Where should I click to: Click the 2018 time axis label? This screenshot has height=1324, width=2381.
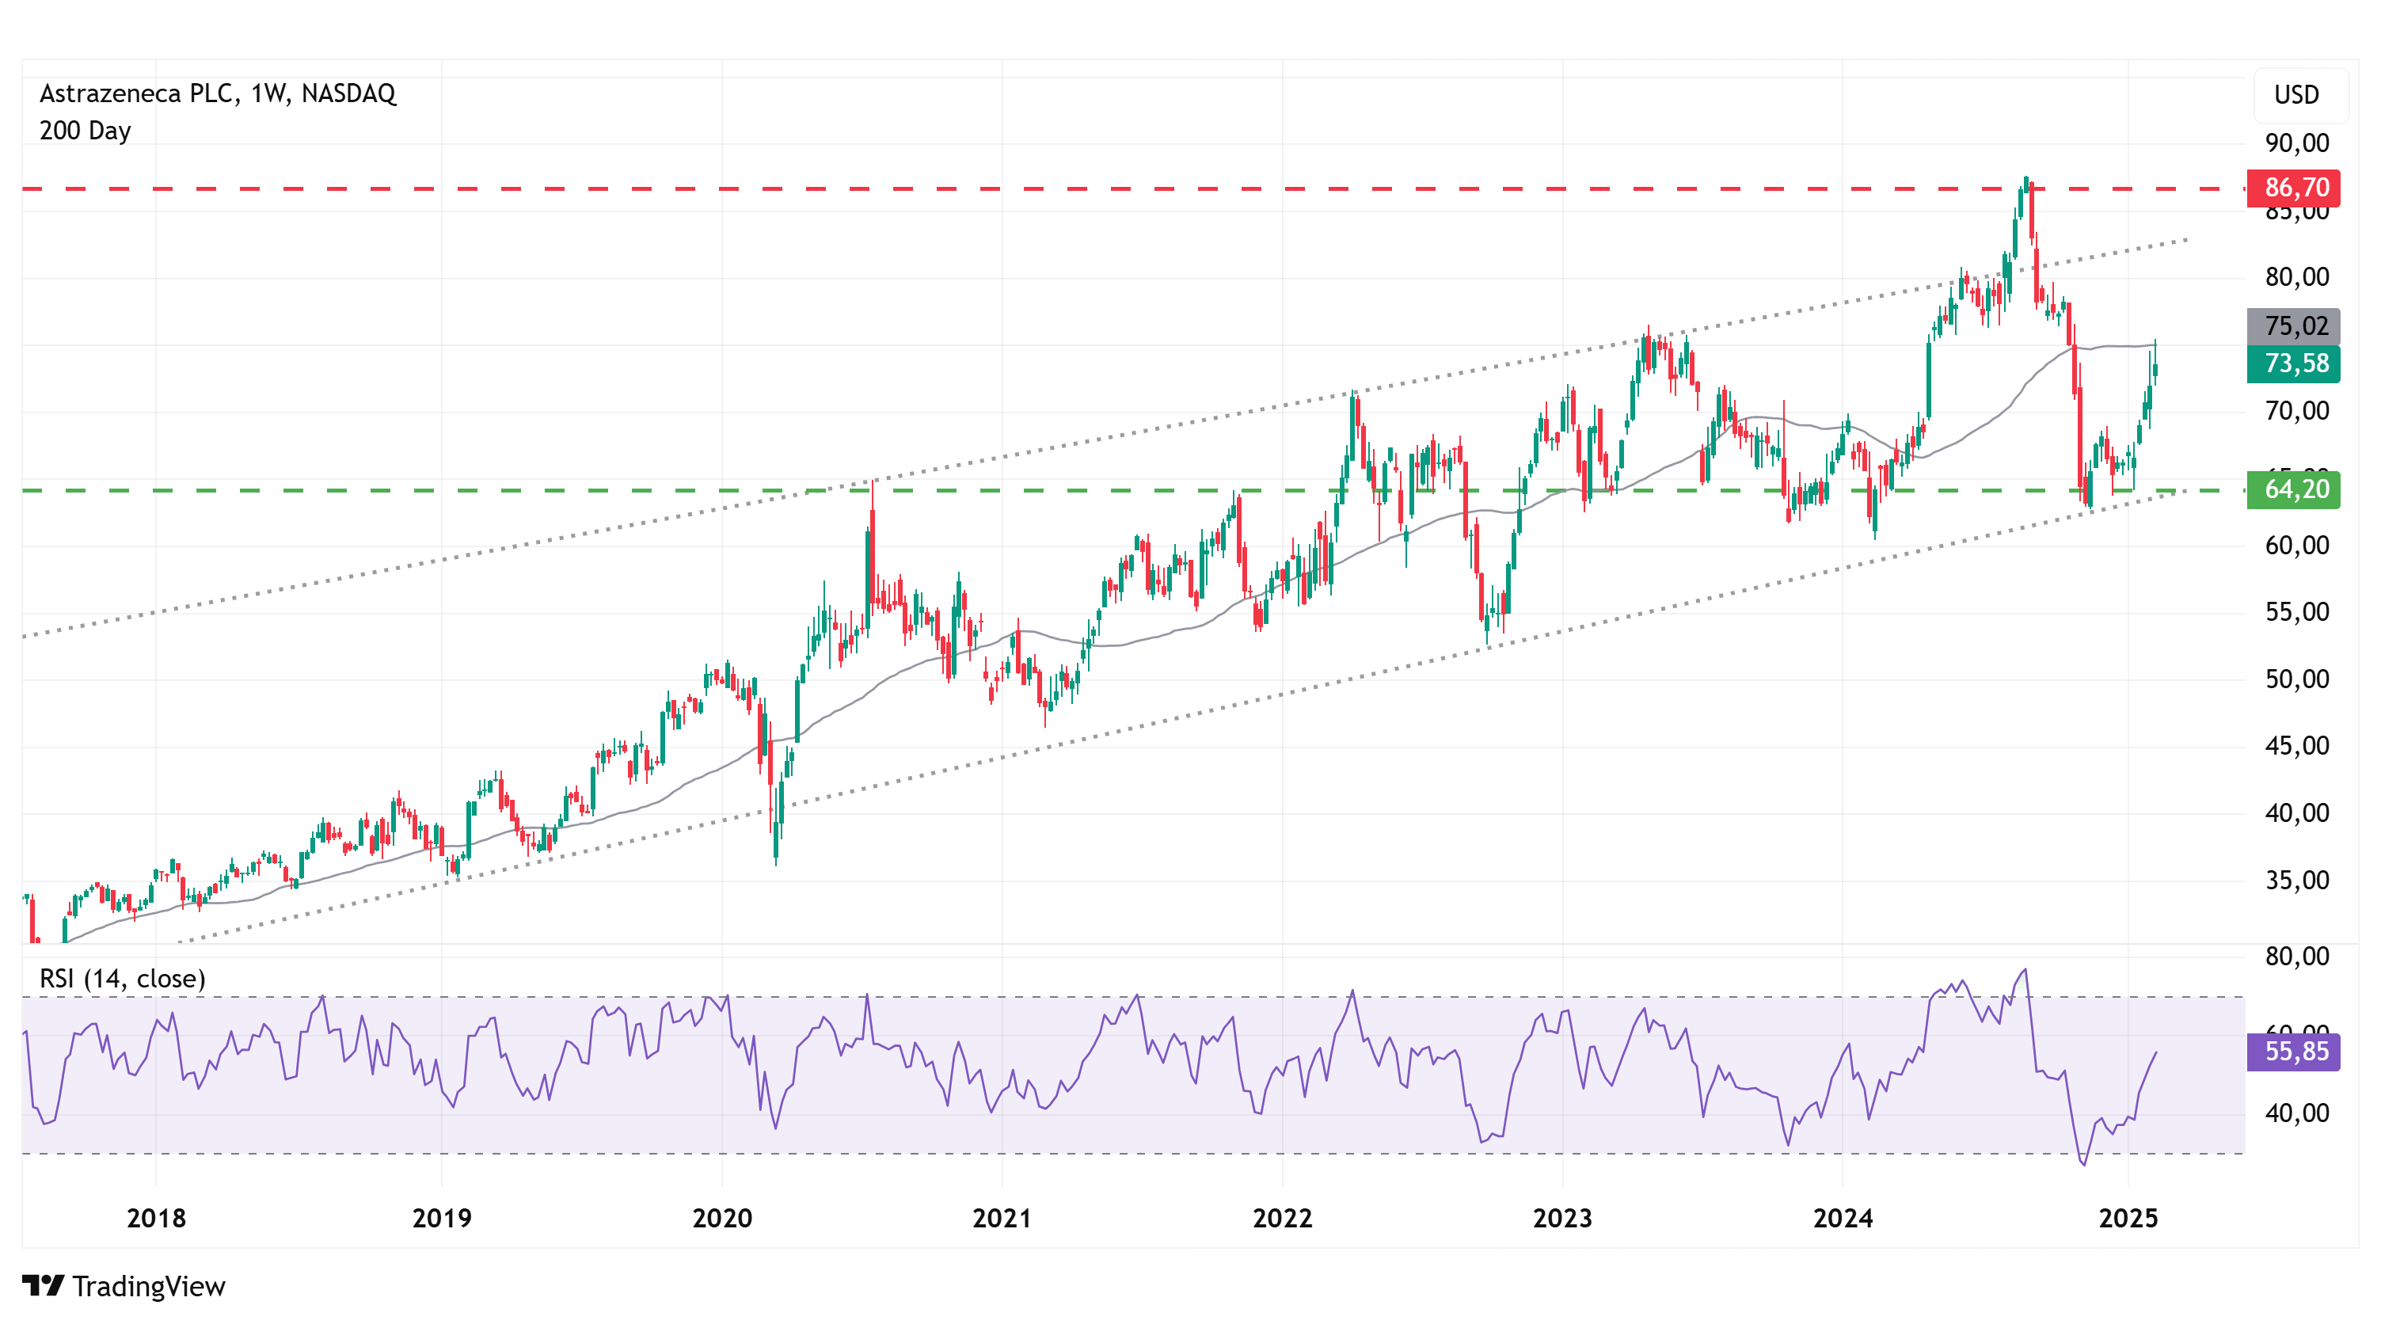(x=156, y=1219)
